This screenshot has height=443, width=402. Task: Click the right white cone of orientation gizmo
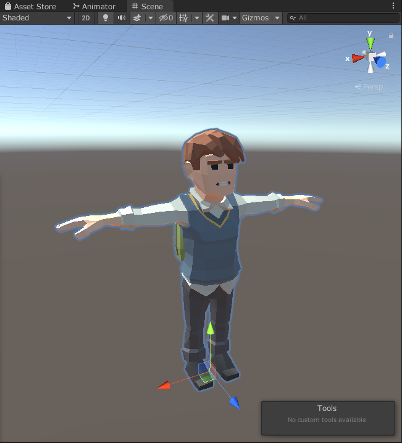pyautogui.click(x=381, y=54)
